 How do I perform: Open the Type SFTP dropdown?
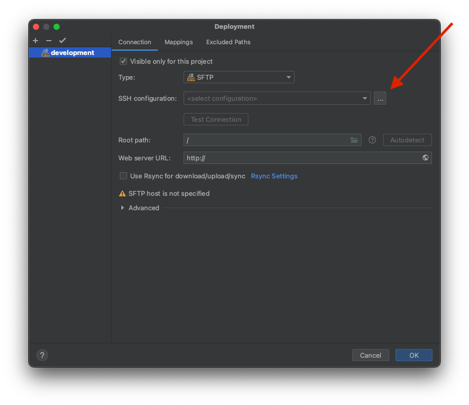point(239,78)
